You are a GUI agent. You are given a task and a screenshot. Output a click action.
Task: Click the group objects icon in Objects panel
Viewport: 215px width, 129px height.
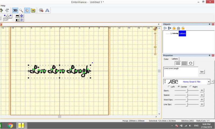pyautogui.click(x=170, y=28)
